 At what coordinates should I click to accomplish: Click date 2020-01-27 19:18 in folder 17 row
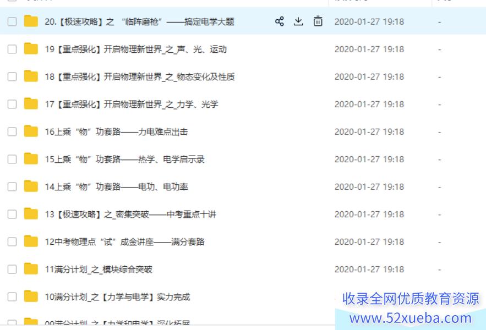coord(369,104)
